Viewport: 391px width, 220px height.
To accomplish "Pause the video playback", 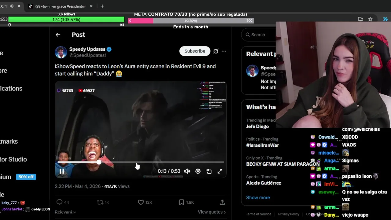I will click(x=62, y=171).
